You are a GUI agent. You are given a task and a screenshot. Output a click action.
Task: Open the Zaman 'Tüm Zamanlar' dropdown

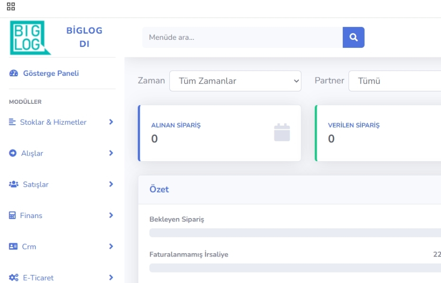coord(235,81)
